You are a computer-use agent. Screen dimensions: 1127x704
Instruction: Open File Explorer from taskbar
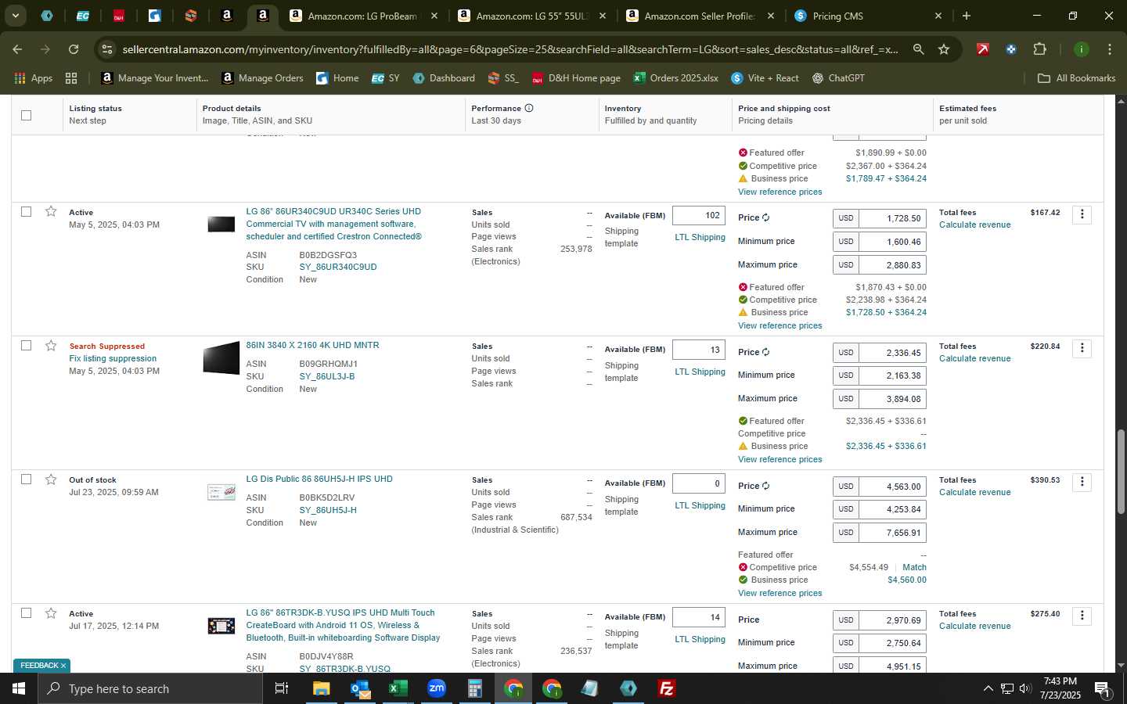tap(322, 688)
